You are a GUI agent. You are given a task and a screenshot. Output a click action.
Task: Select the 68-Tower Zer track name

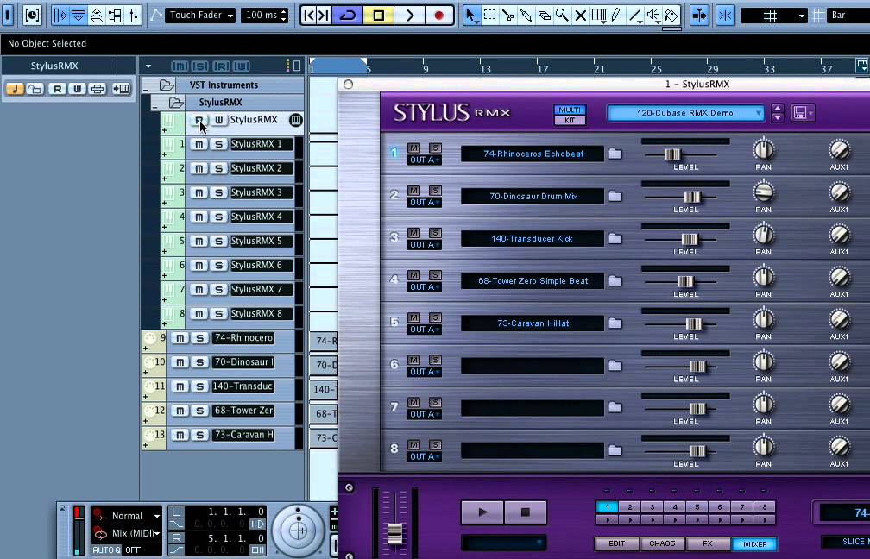[243, 411]
